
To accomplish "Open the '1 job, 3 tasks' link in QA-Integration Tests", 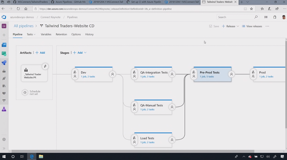I will click(x=147, y=77).
